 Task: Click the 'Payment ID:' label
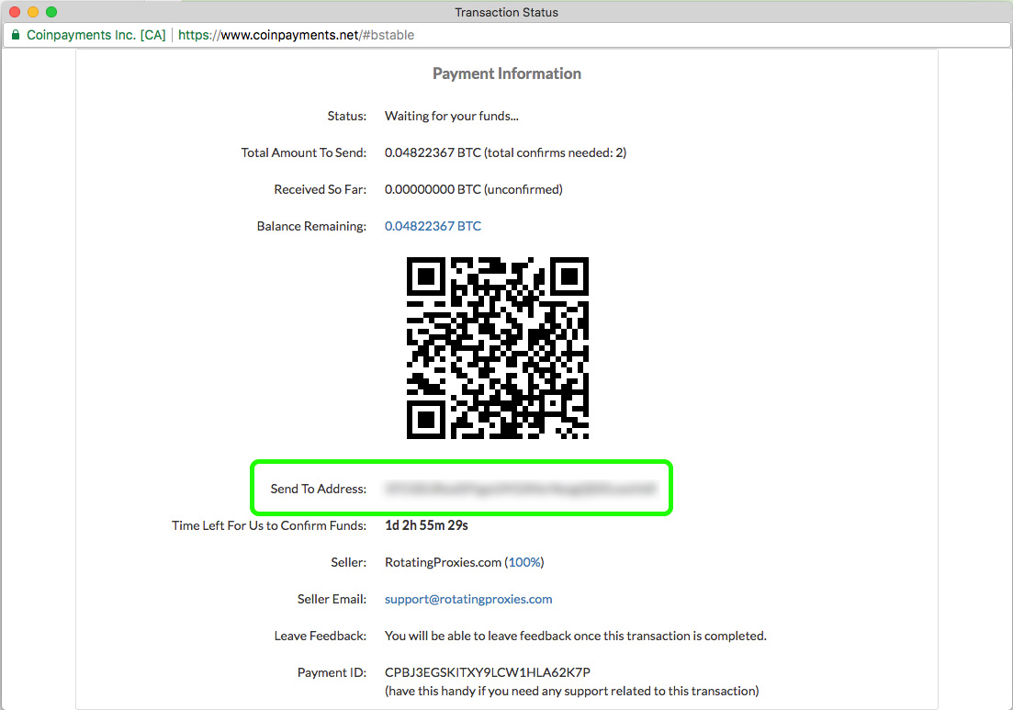click(332, 672)
